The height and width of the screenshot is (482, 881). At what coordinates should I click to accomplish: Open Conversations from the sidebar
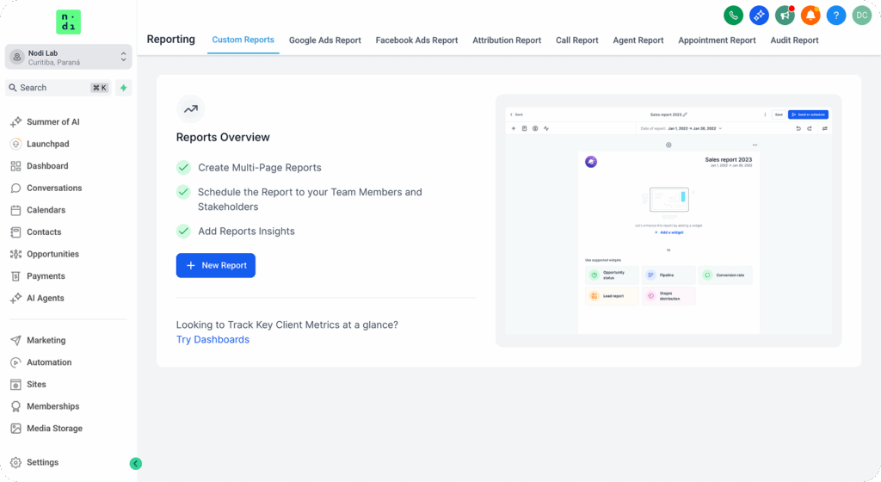point(53,188)
